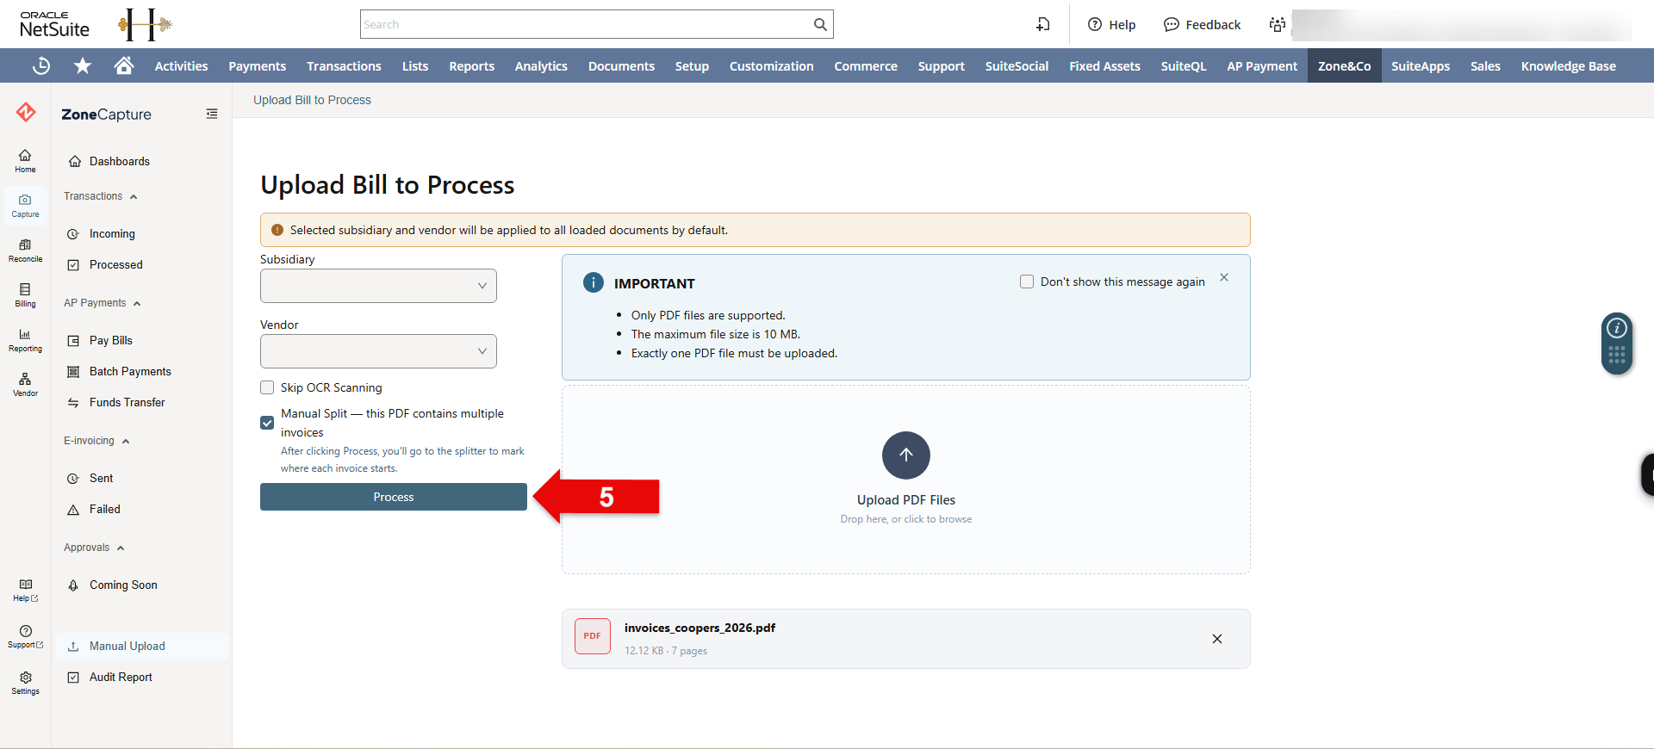This screenshot has height=749, width=1654.
Task: Open the Create New icon in the header
Action: (1042, 24)
